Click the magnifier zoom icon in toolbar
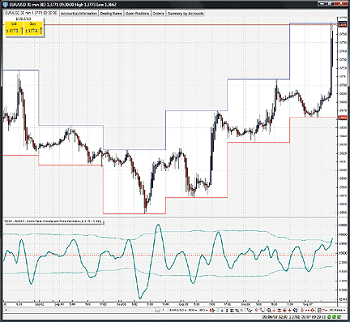This screenshot has width=350, height=322. point(269,311)
